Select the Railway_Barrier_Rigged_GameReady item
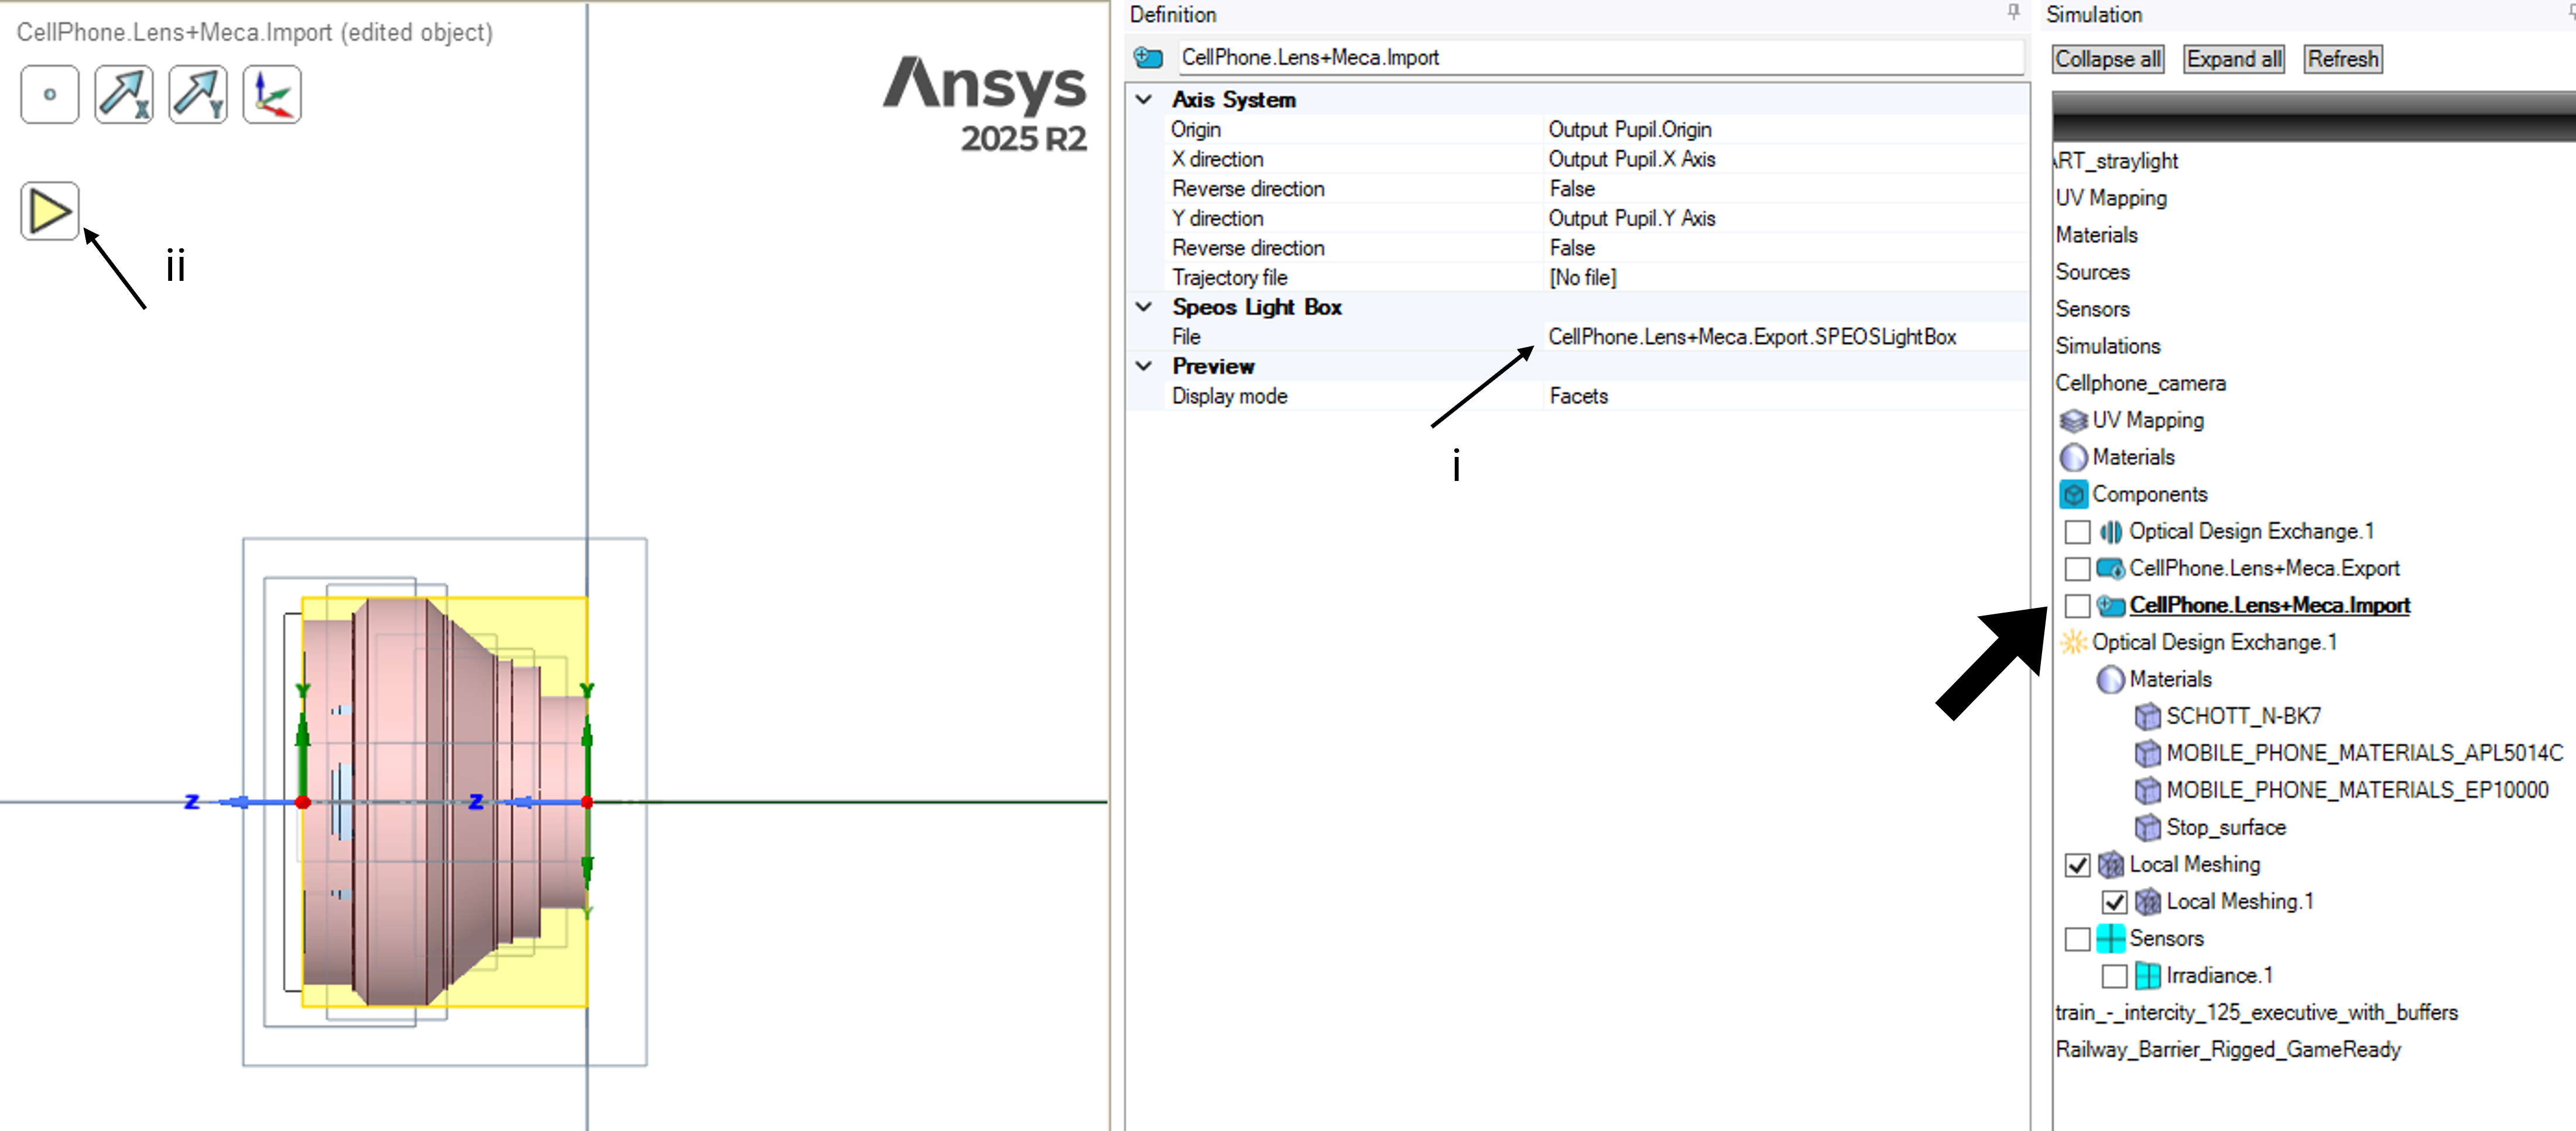This screenshot has height=1131, width=2576. pyautogui.click(x=2227, y=1050)
